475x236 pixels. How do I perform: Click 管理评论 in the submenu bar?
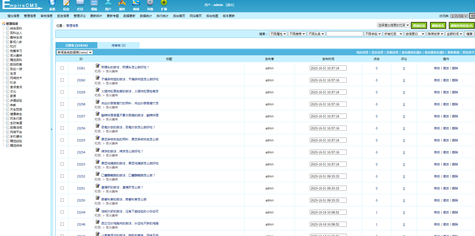[80, 16]
